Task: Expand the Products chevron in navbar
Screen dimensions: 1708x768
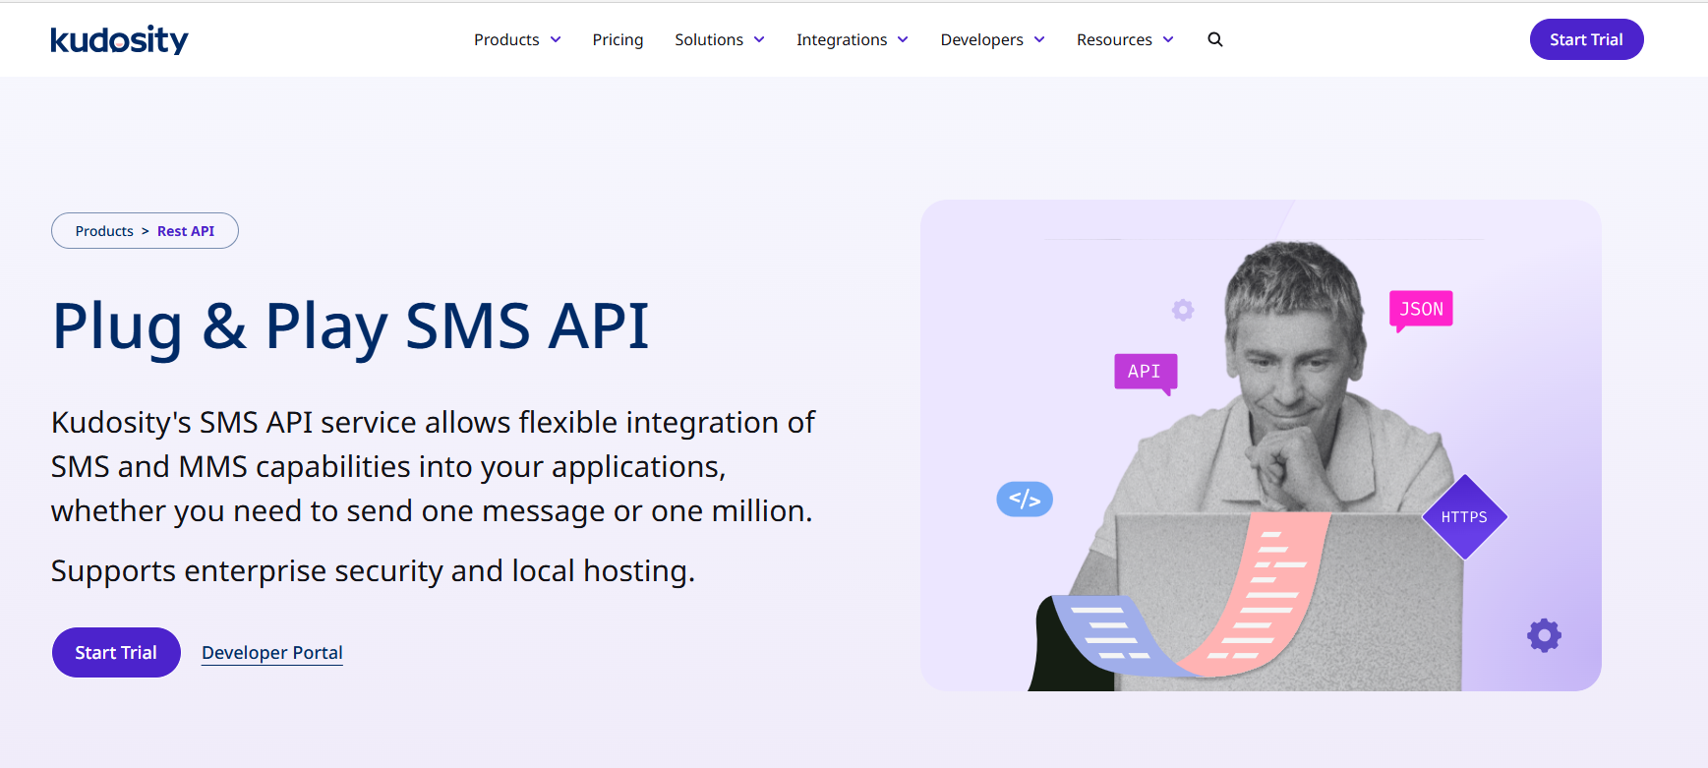Action: (x=556, y=39)
